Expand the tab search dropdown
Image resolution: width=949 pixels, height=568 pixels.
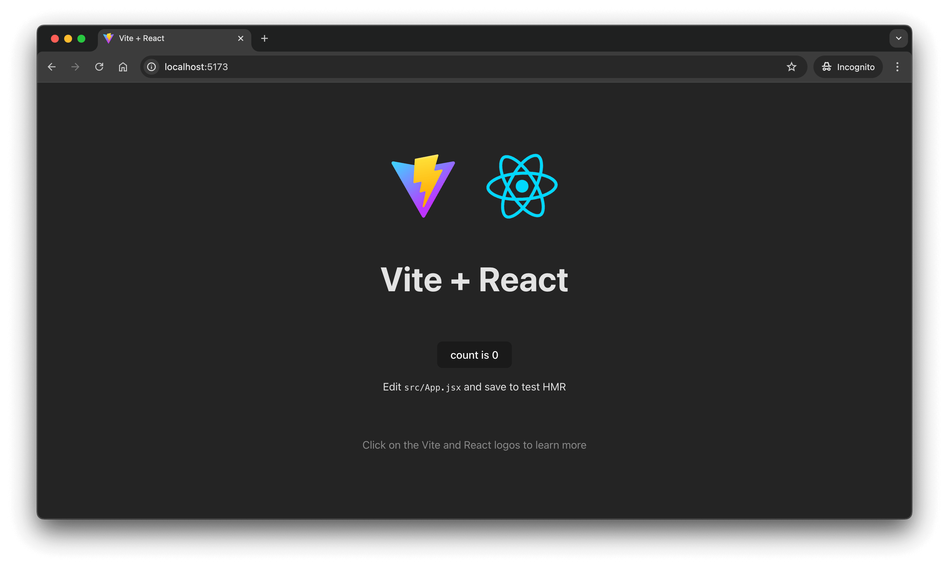898,38
